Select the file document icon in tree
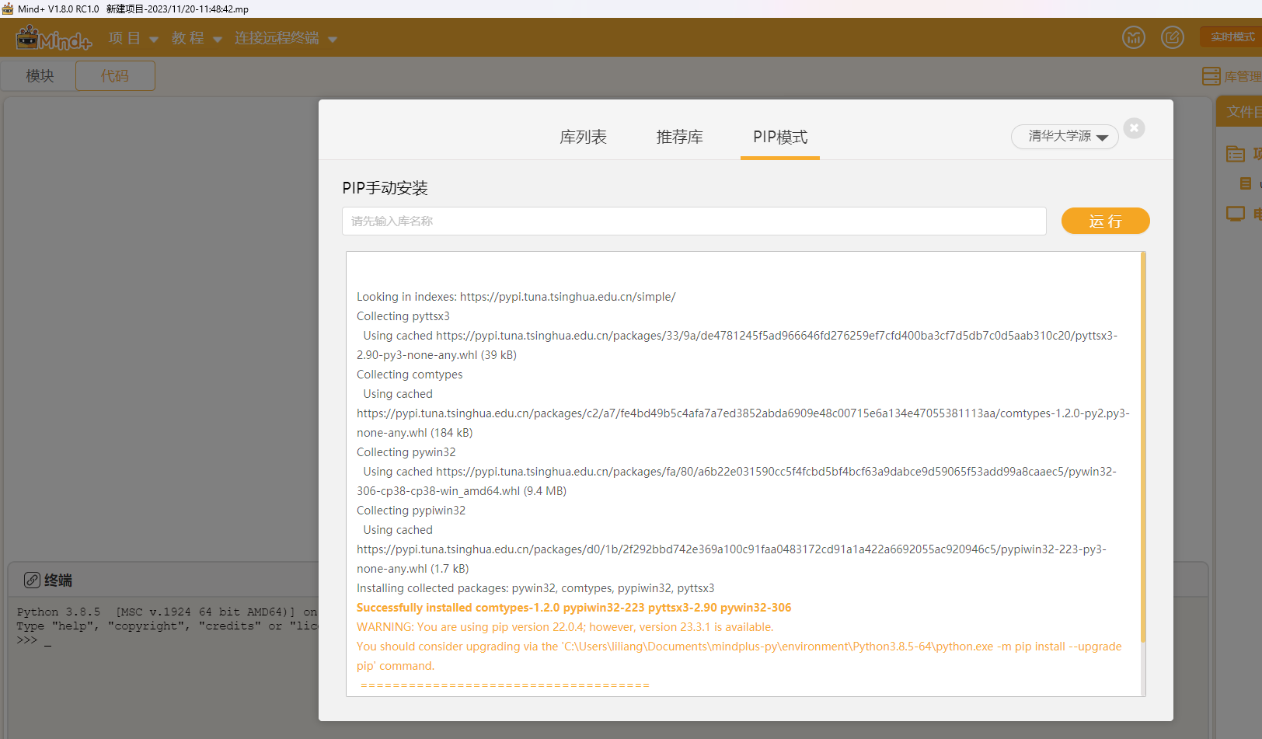Image resolution: width=1262 pixels, height=739 pixels. pos(1246,183)
